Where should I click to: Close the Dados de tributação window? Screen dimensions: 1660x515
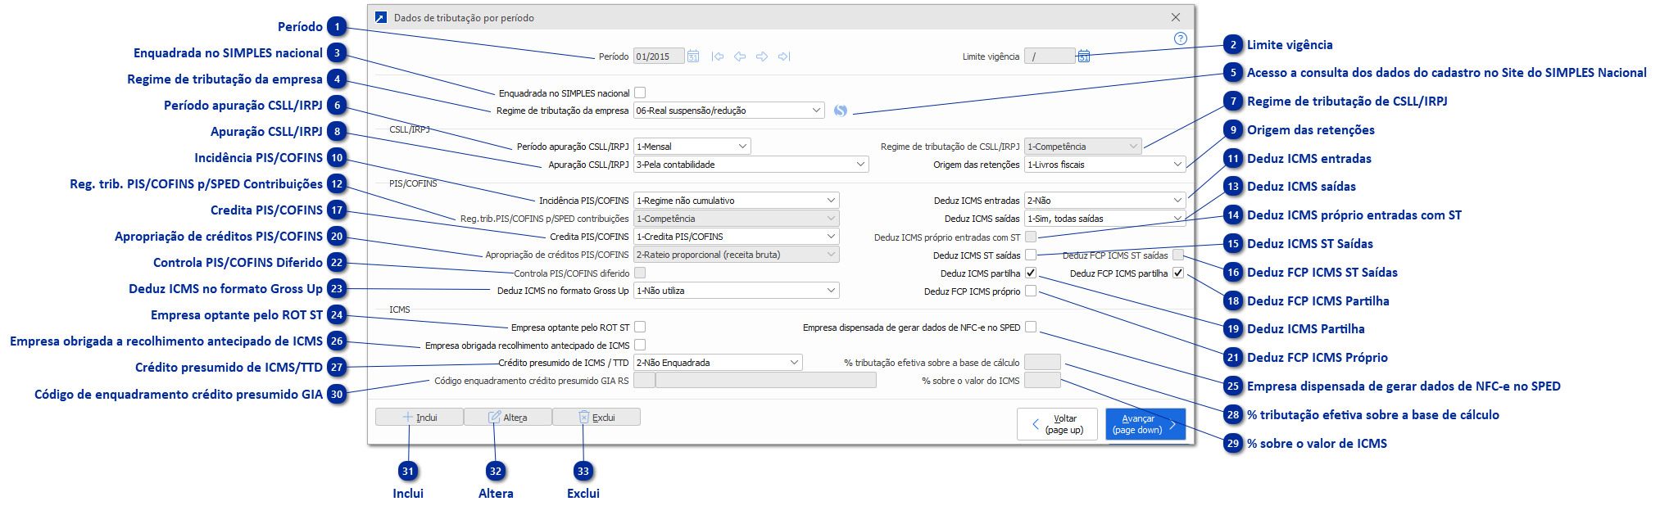click(1176, 17)
